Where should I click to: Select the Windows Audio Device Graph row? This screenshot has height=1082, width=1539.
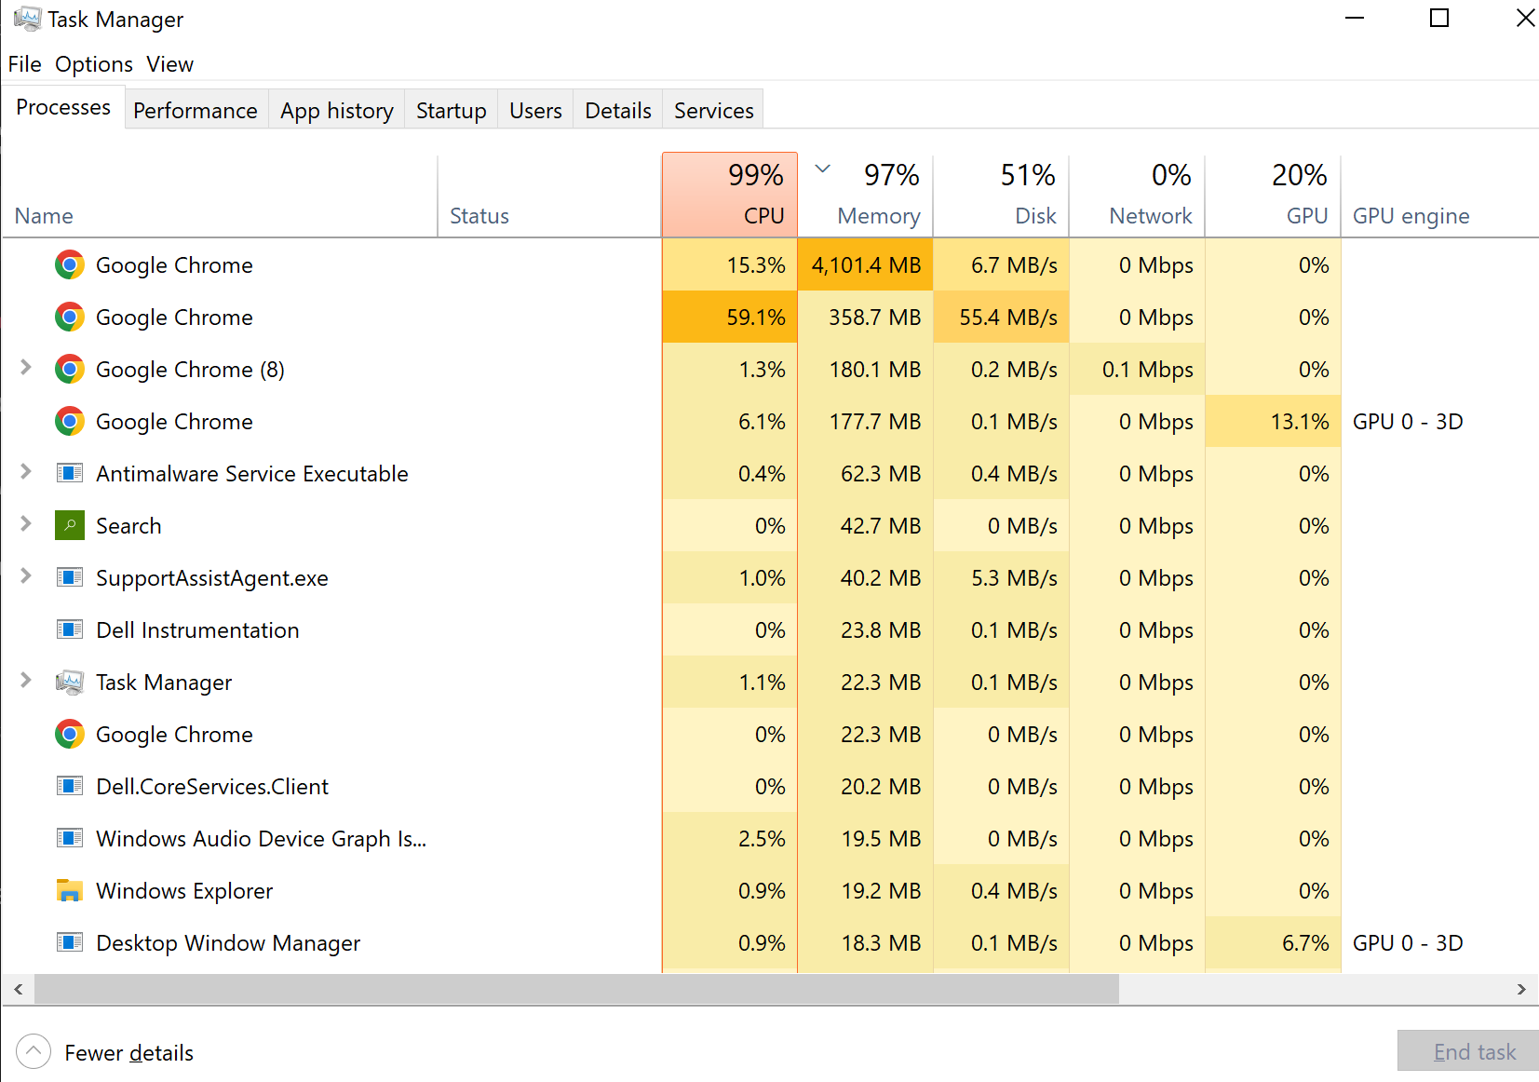point(769,838)
